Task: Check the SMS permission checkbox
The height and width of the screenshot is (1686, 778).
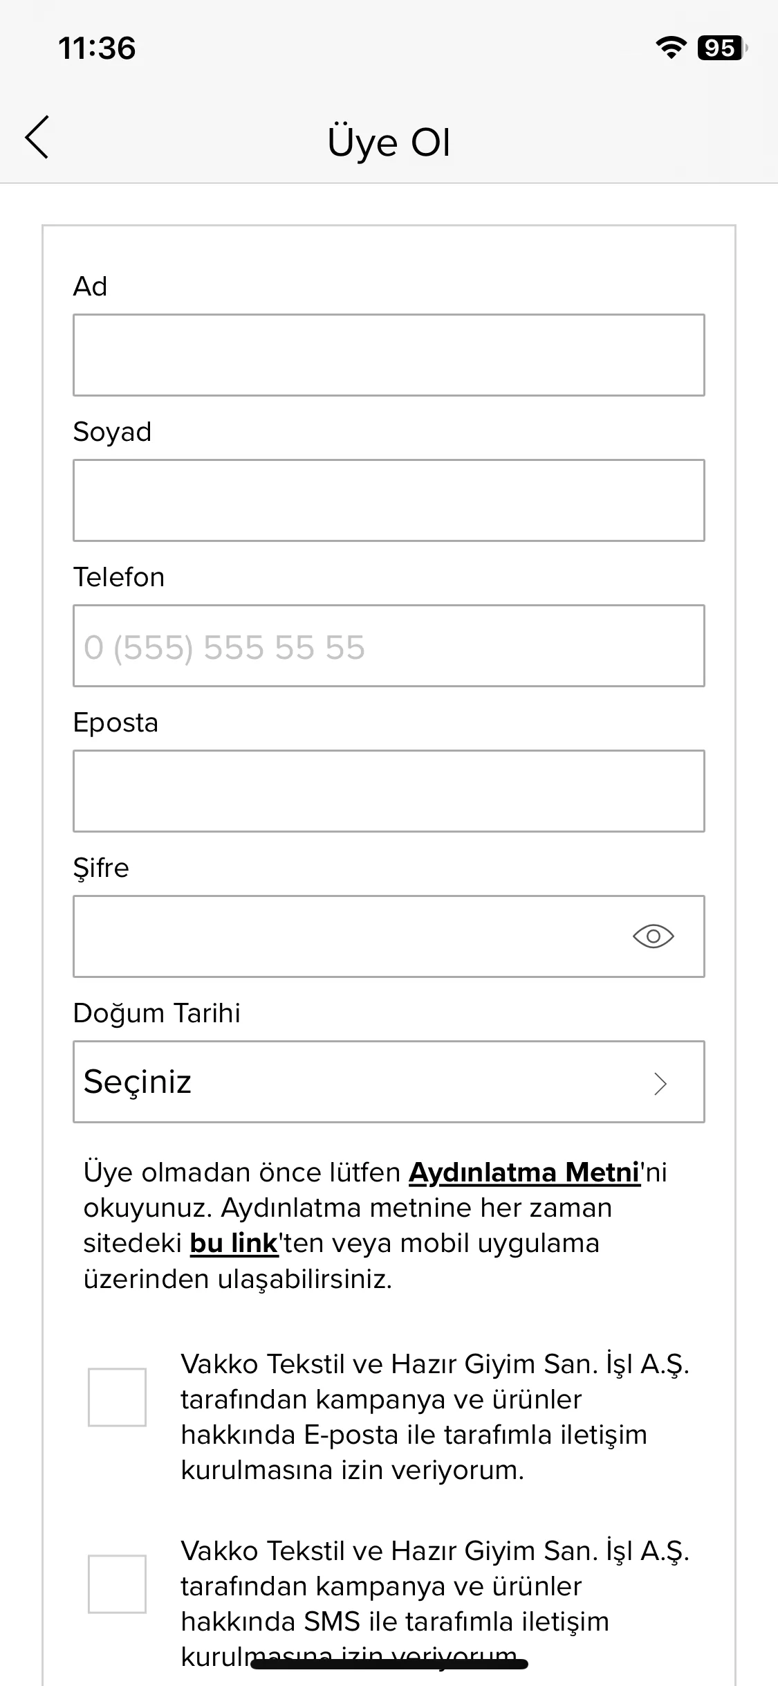Action: click(x=117, y=1584)
